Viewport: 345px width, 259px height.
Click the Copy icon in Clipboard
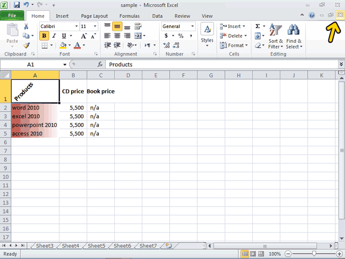[26, 36]
